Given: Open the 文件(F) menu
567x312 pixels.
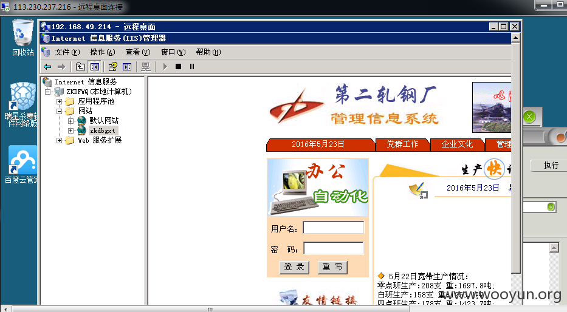Looking at the screenshot, I should (67, 52).
